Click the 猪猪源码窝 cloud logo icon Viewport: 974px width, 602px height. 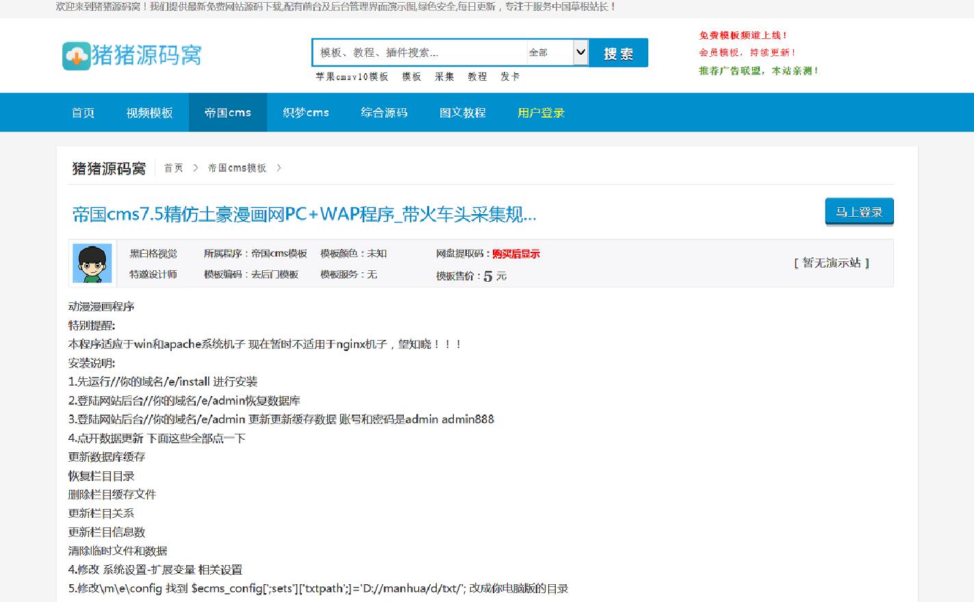76,55
